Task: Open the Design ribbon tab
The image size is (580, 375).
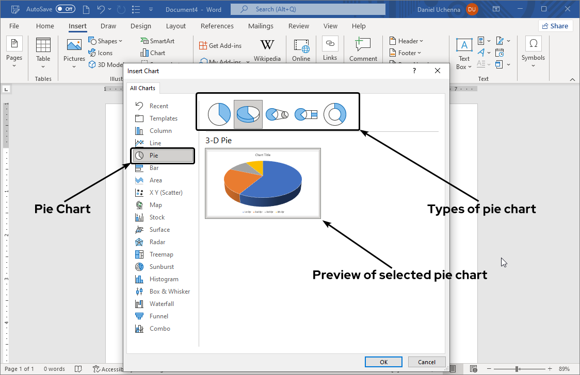Action: (x=140, y=26)
